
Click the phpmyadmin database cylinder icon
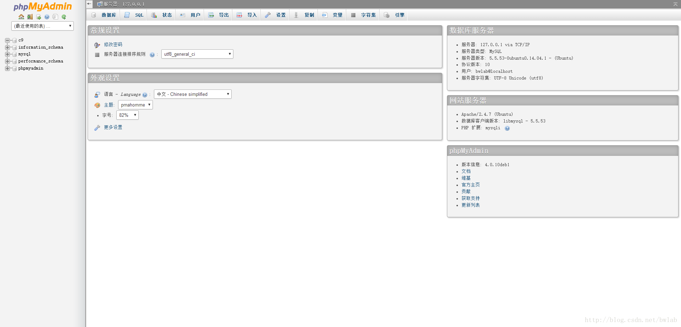click(15, 69)
